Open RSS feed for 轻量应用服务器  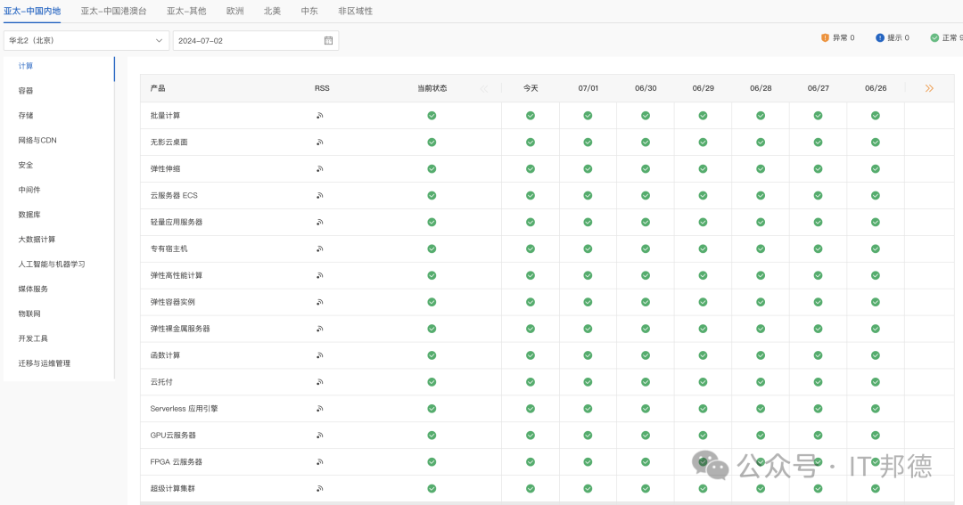point(319,222)
